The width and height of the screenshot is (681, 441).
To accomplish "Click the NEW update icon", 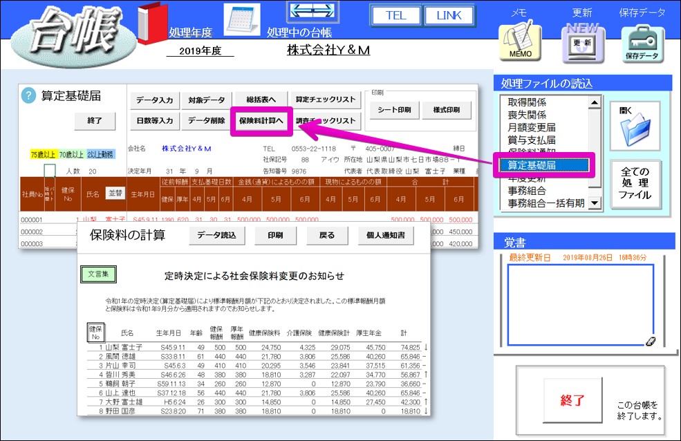I will (582, 43).
